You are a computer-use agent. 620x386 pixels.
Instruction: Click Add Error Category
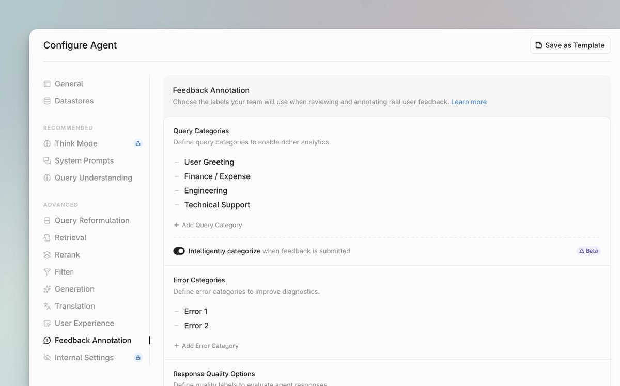point(206,346)
